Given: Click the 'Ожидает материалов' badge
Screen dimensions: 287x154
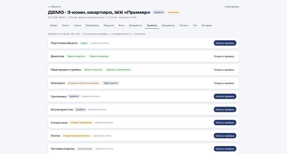Looking at the screenshot, I should pyautogui.click(x=81, y=122).
